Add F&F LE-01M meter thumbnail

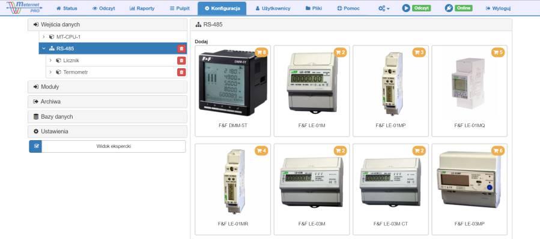[x=312, y=83]
